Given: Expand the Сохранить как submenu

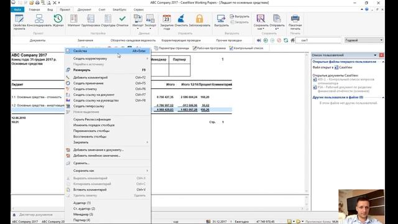Looking at the screenshot, I should tap(108, 170).
